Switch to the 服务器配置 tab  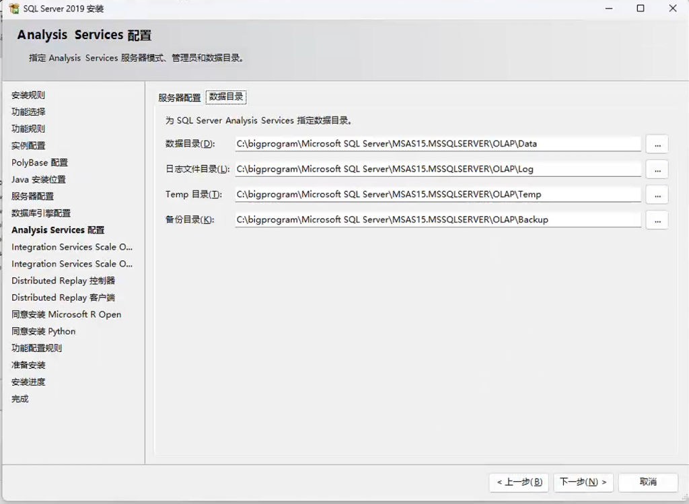[179, 98]
